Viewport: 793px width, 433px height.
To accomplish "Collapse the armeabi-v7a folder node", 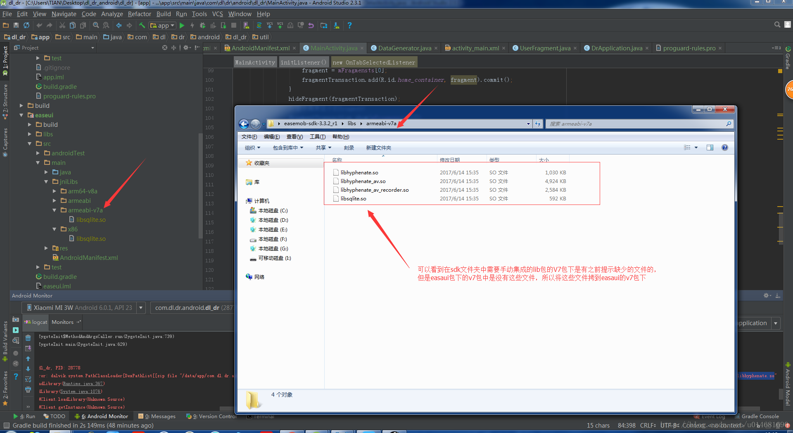I will point(55,210).
